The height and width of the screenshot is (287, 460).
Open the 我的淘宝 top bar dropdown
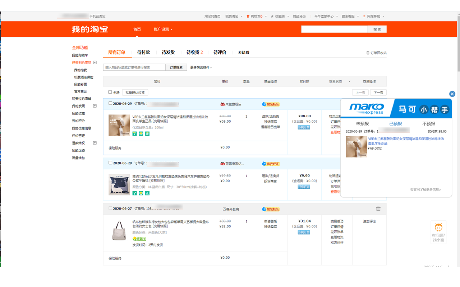234,17
